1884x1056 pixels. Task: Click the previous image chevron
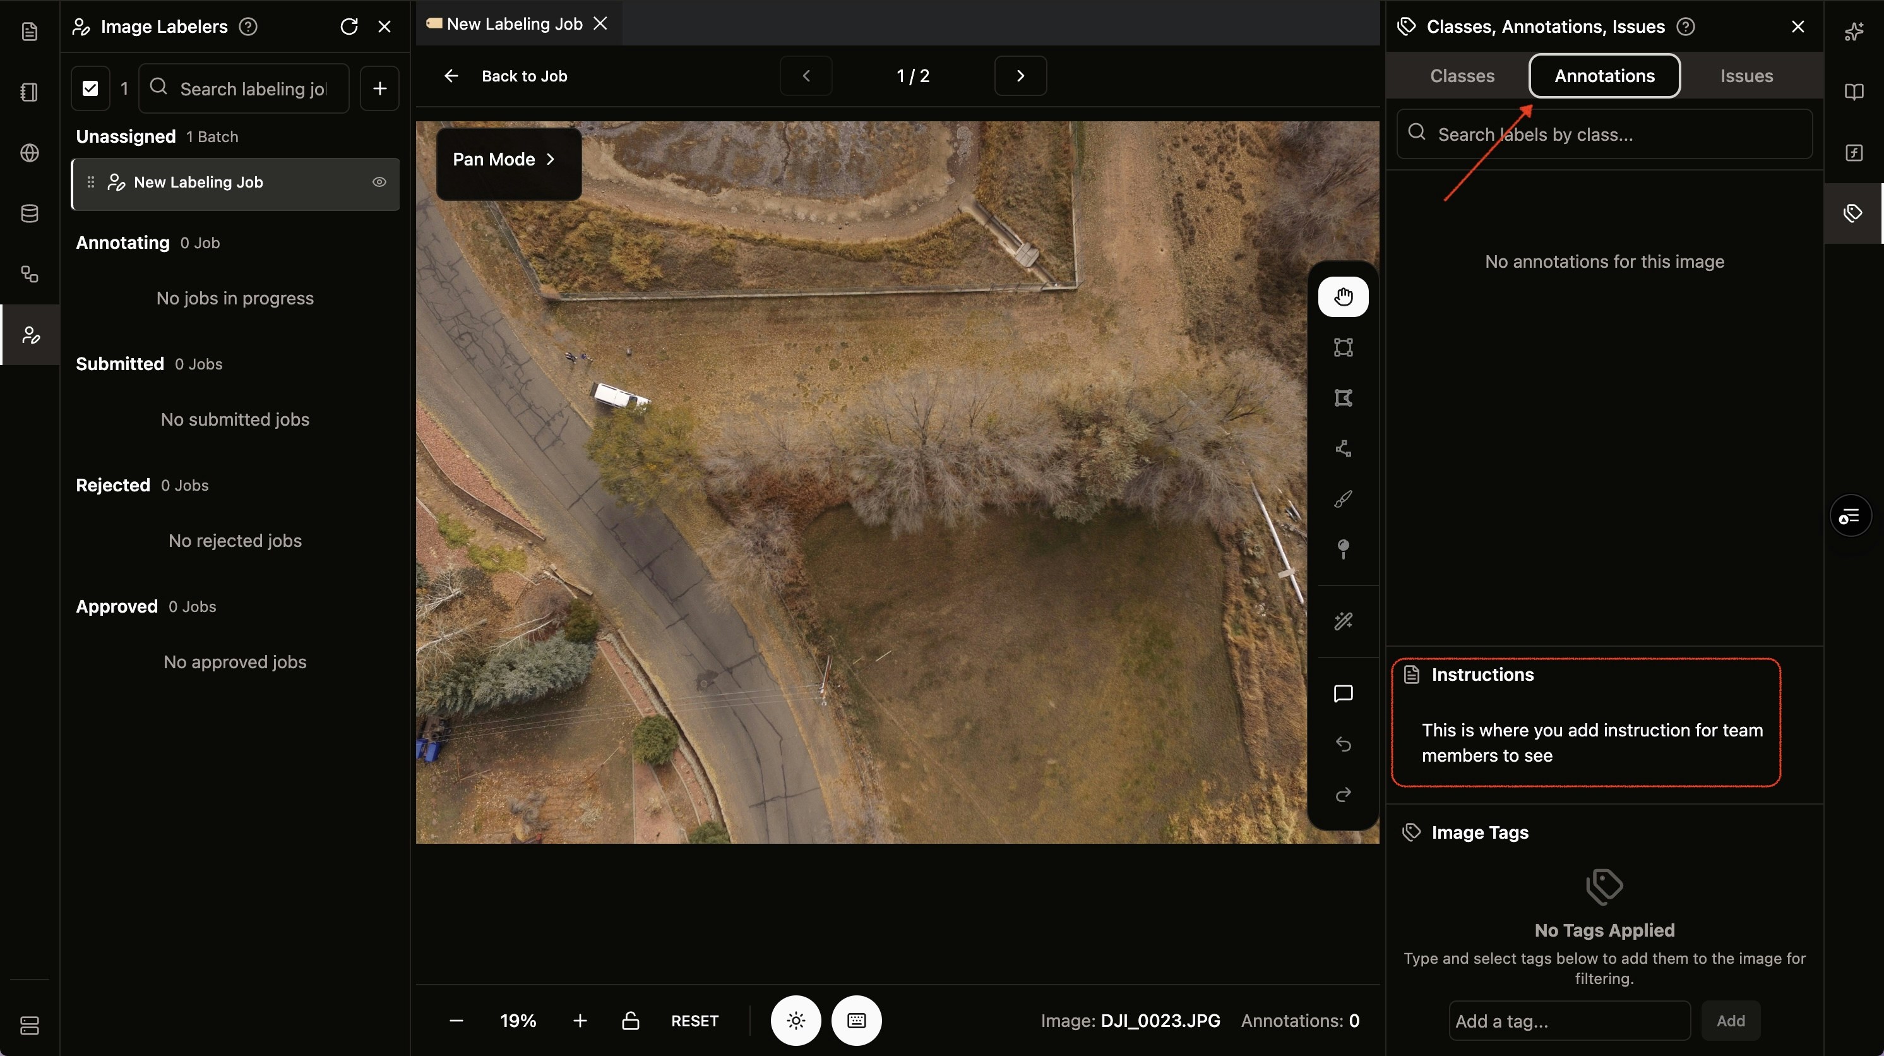[x=806, y=76]
